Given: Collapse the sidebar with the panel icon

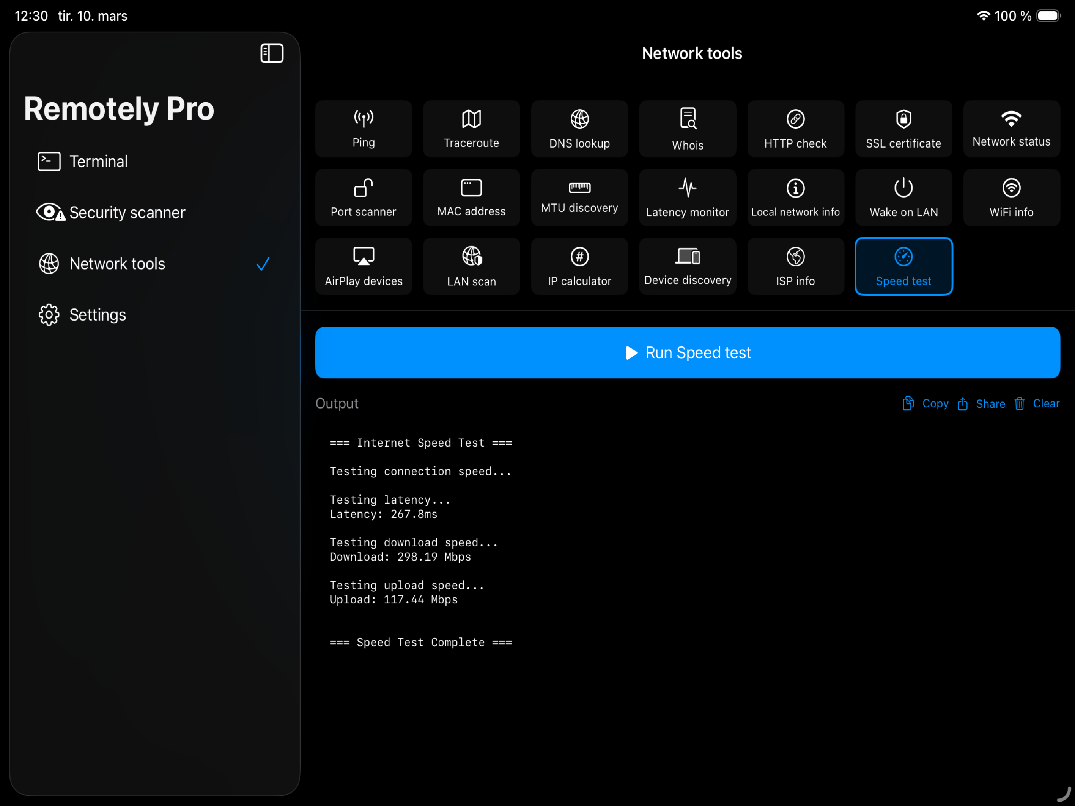Looking at the screenshot, I should 271,53.
